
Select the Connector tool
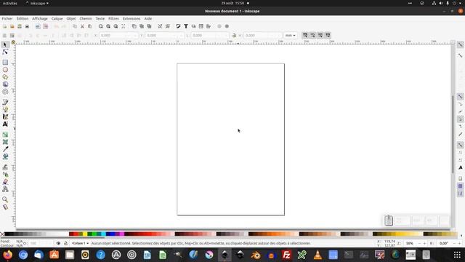tap(5, 189)
